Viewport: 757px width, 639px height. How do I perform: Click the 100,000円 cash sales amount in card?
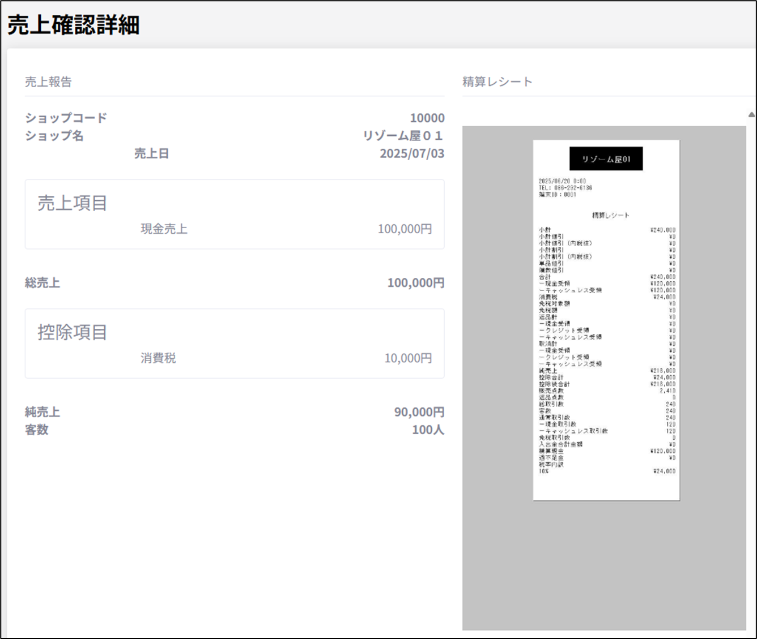pyautogui.click(x=405, y=229)
